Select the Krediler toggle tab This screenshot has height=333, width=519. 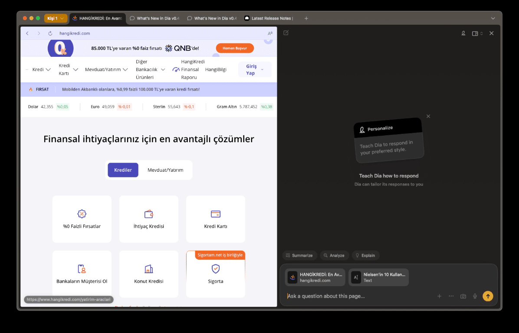[x=123, y=170]
